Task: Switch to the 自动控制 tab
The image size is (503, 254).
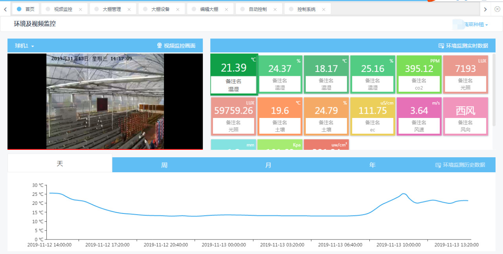Action: click(x=257, y=9)
